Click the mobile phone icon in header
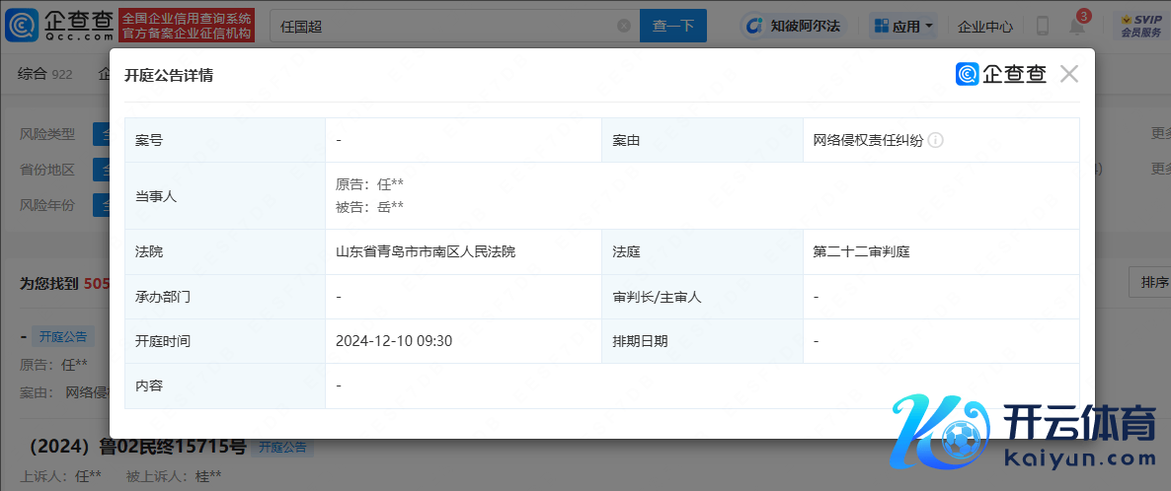The height and width of the screenshot is (491, 1171). pos(1043,27)
